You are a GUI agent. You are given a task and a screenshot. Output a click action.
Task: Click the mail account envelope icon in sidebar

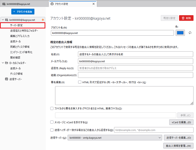pos(7,20)
